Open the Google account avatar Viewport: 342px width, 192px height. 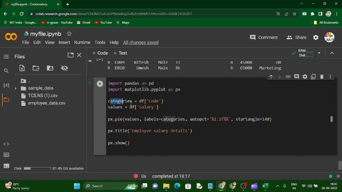[x=329, y=37]
